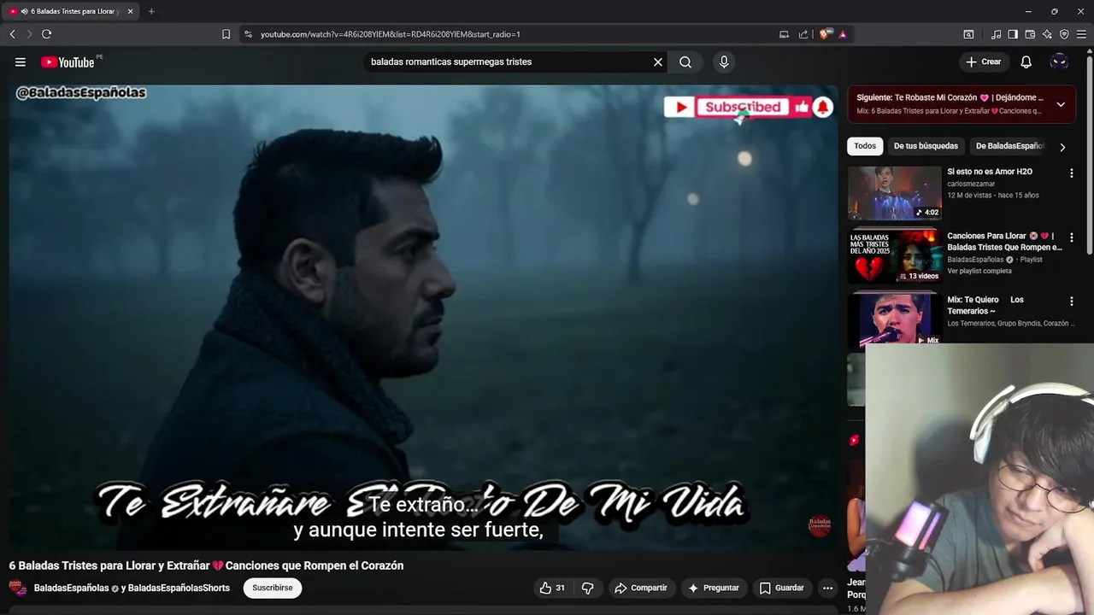Open options for Canciones Para Llorar playlist
Screen dimensions: 1094x615
click(1071, 237)
